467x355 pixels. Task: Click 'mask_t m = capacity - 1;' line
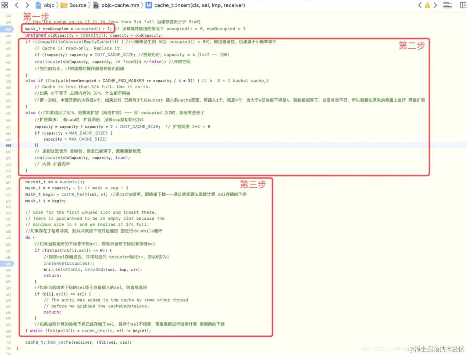[x=53, y=188]
